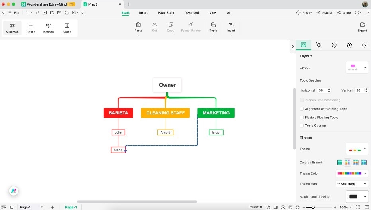Start presentation play icon in status bar

pyautogui.click(x=283, y=207)
